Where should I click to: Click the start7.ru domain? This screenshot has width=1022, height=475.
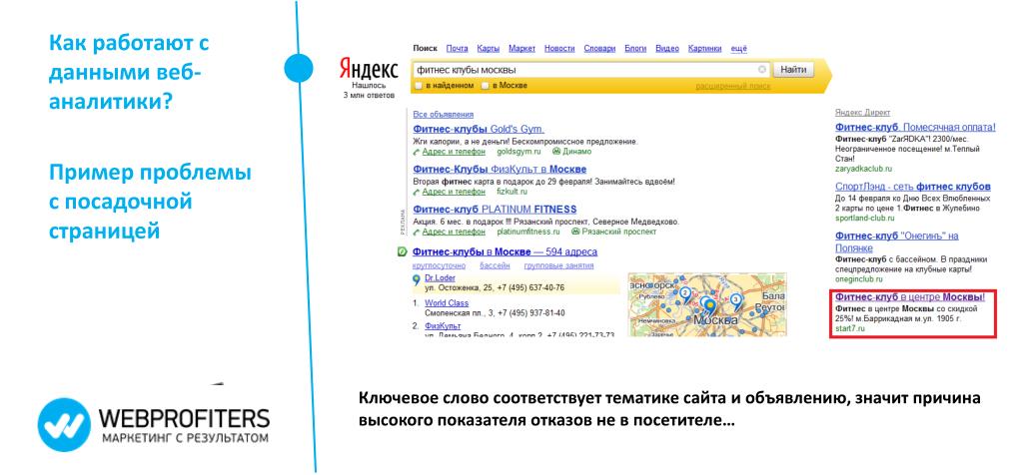849,328
